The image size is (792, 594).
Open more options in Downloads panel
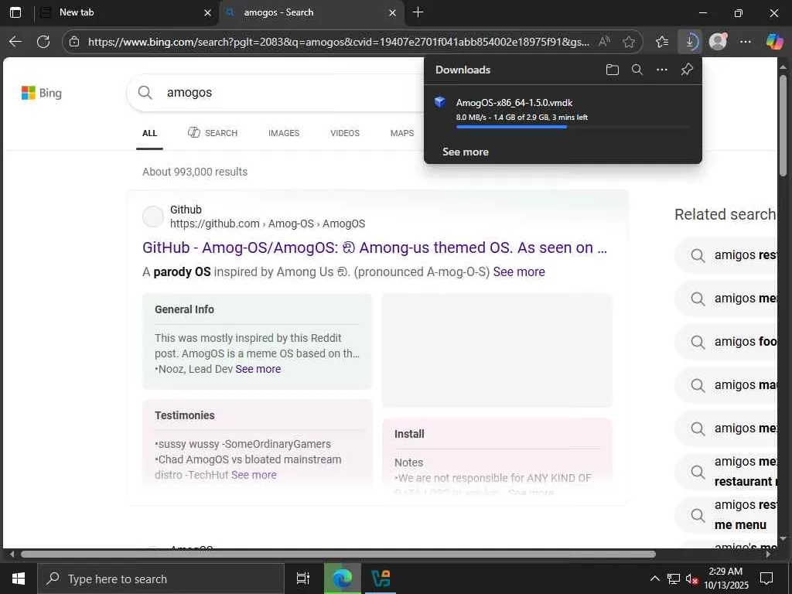(662, 70)
